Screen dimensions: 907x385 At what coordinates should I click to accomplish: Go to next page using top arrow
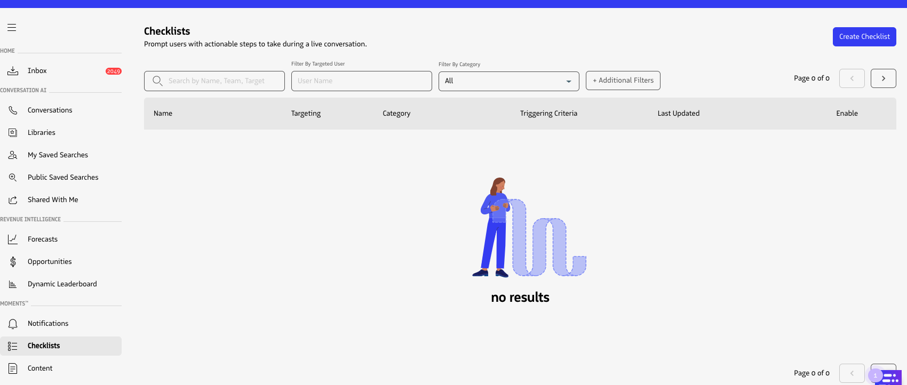884,78
